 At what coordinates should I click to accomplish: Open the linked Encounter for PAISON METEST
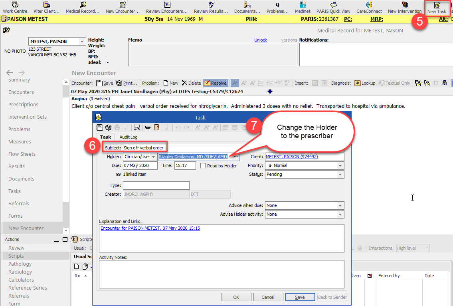coord(150,229)
